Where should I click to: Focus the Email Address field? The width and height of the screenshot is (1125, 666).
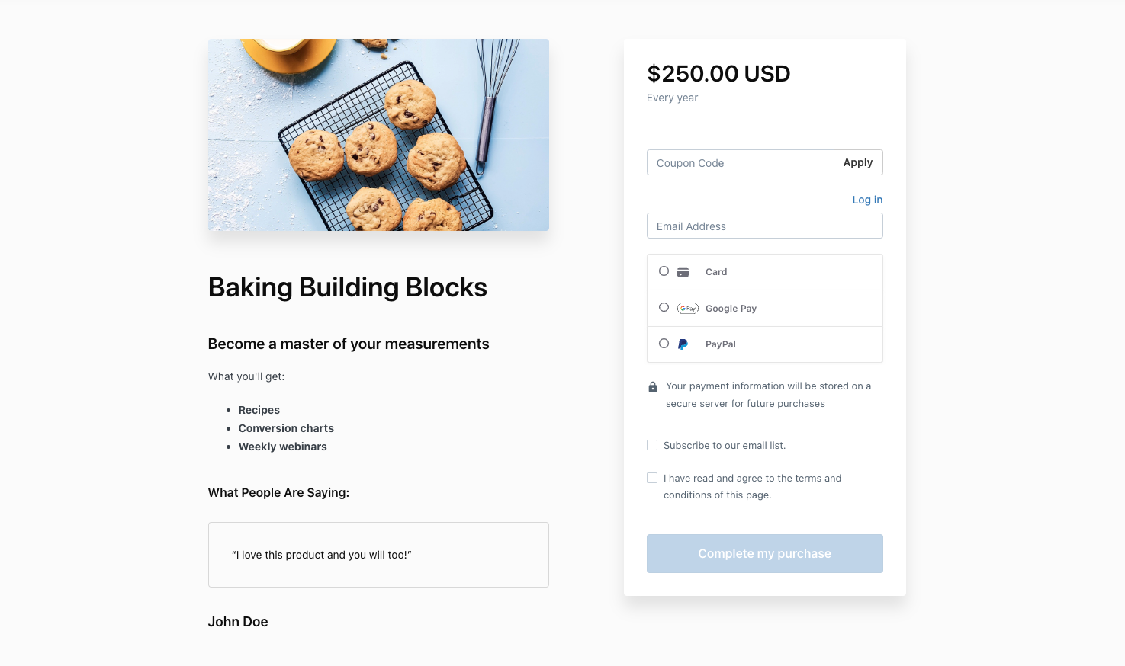click(765, 226)
